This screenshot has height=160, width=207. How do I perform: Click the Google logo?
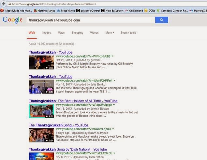(12, 20)
